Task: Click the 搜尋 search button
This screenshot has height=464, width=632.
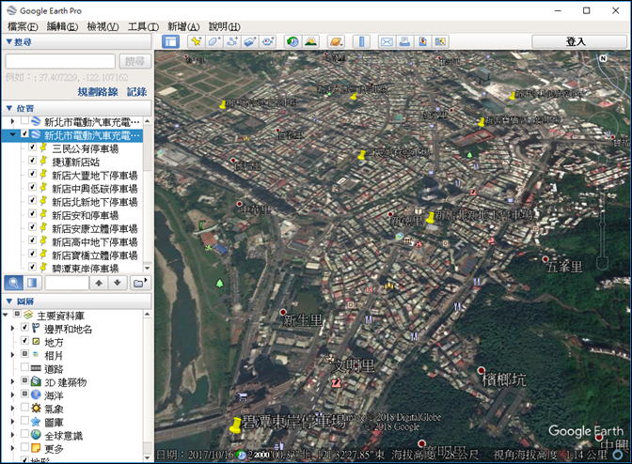Action: [135, 61]
